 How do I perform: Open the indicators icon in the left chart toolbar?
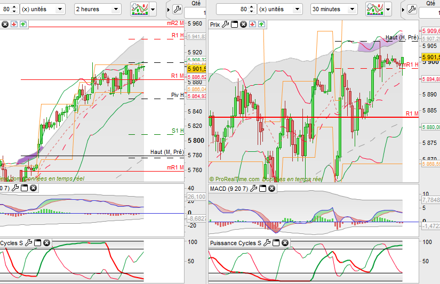click(139, 9)
